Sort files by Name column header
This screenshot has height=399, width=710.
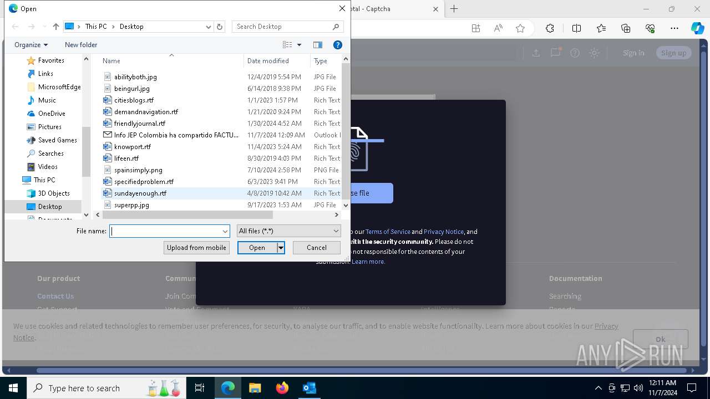(171, 61)
